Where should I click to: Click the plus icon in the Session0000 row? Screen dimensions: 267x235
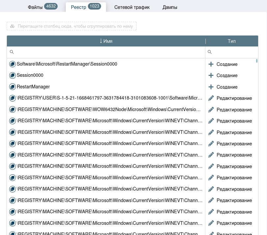[211, 75]
